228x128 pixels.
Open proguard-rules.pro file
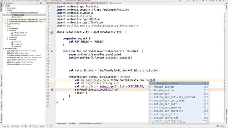(x=25, y=58)
